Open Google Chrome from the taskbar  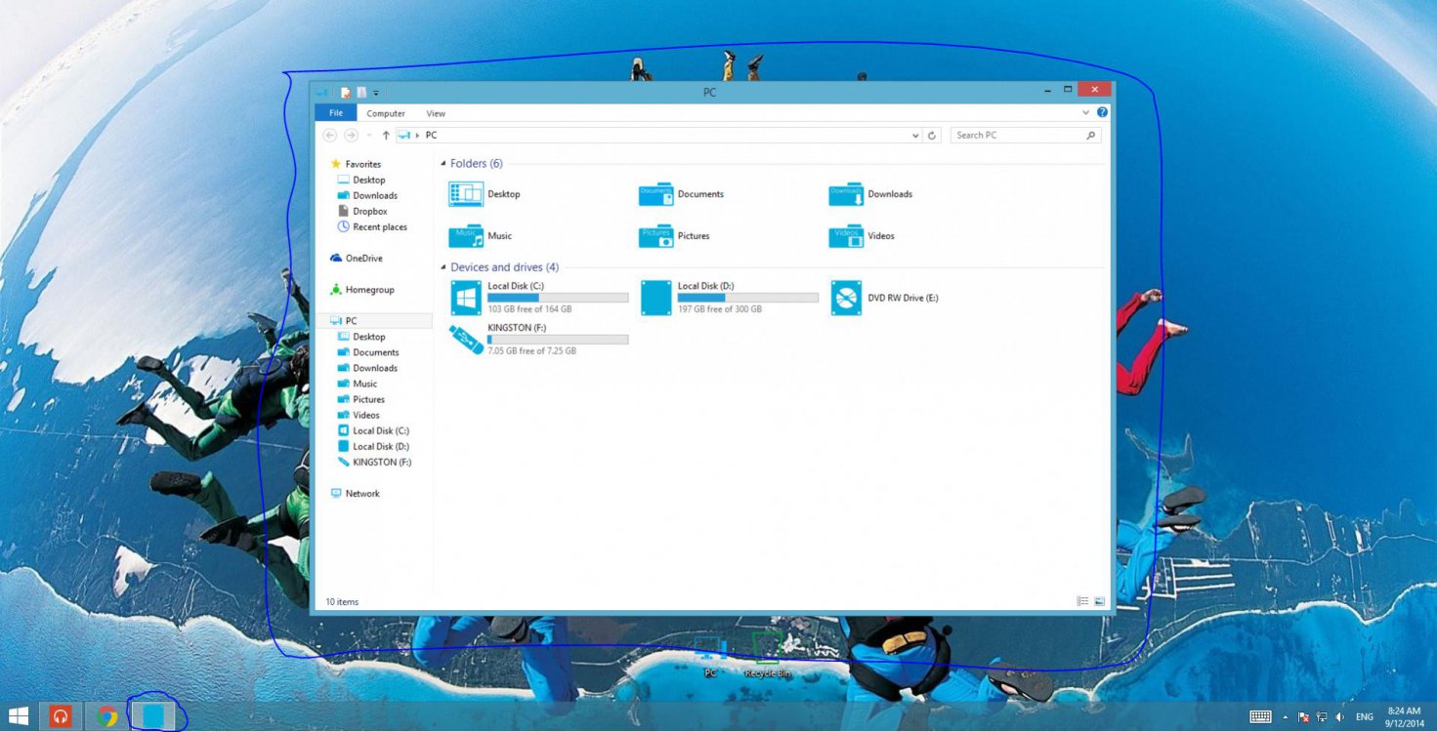[x=106, y=716]
